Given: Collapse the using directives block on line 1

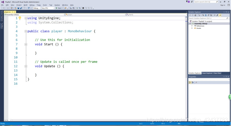Looking at the screenshot, I should [26, 18].
